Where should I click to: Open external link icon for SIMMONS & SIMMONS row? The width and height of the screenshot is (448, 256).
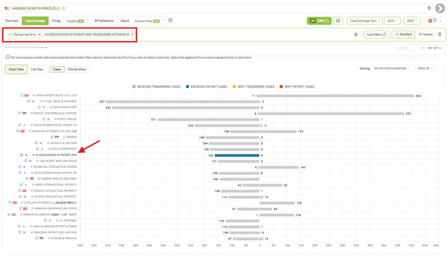pyautogui.click(x=9, y=214)
